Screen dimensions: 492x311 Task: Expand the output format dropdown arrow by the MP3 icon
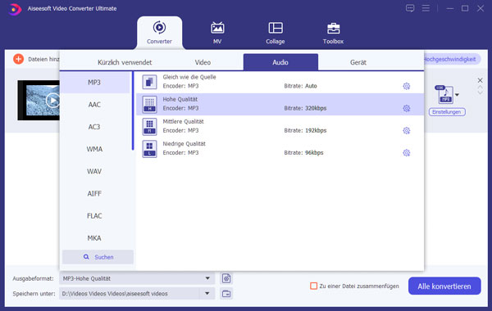(x=458, y=95)
